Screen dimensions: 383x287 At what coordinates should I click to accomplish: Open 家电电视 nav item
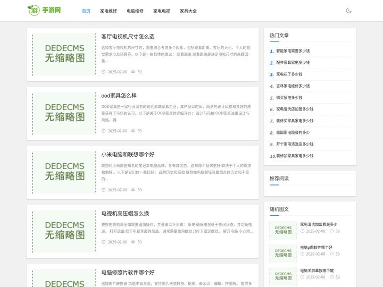click(162, 11)
